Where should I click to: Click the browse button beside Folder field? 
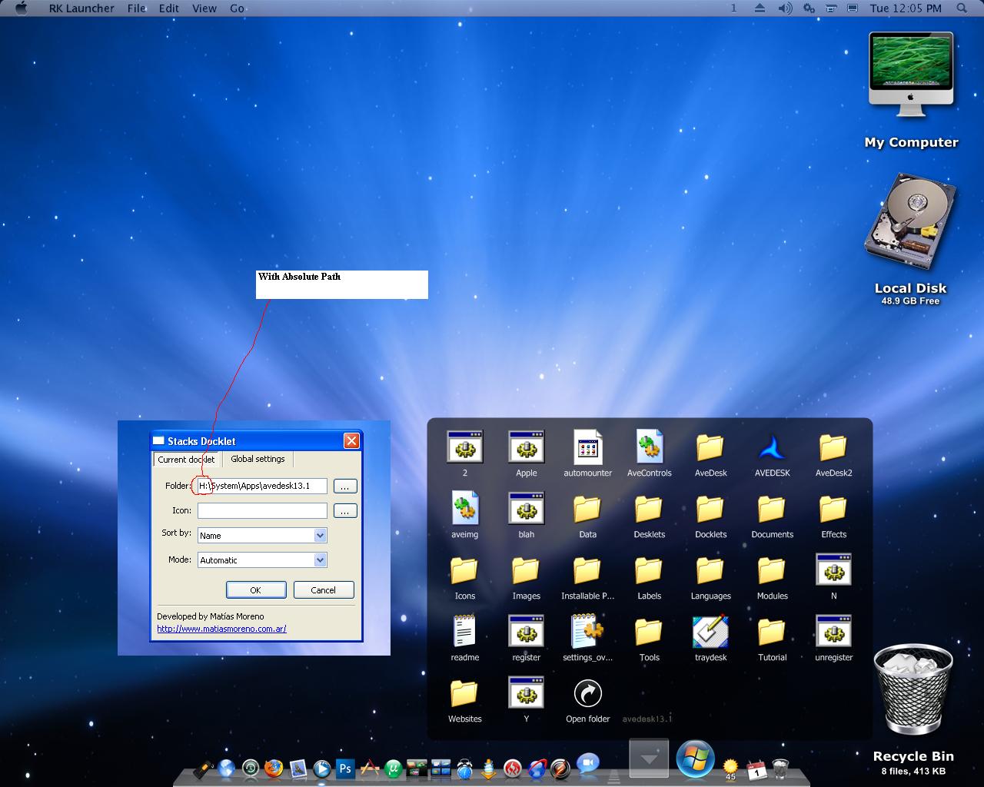point(345,486)
